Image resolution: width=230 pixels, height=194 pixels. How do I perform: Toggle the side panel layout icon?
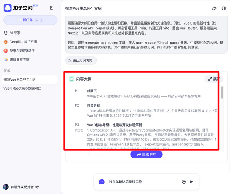click(x=224, y=8)
